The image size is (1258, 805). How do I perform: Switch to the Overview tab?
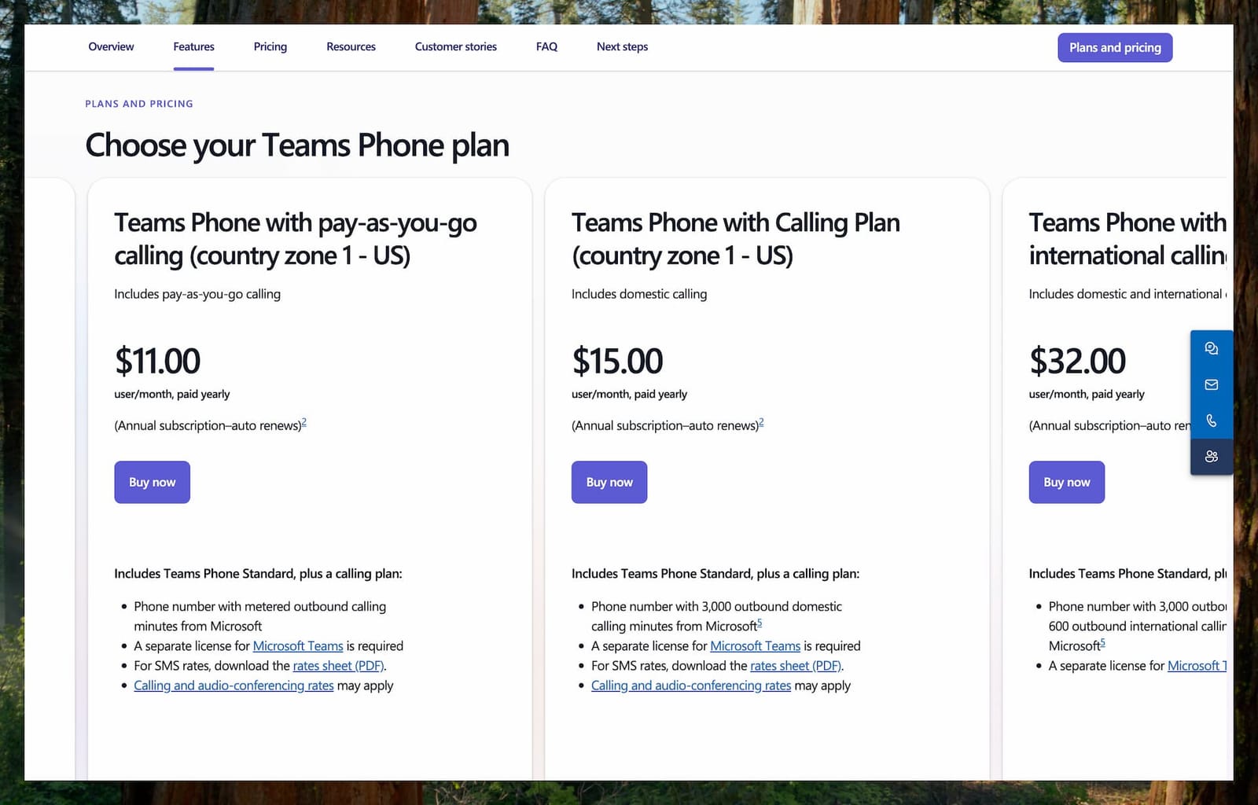(110, 46)
